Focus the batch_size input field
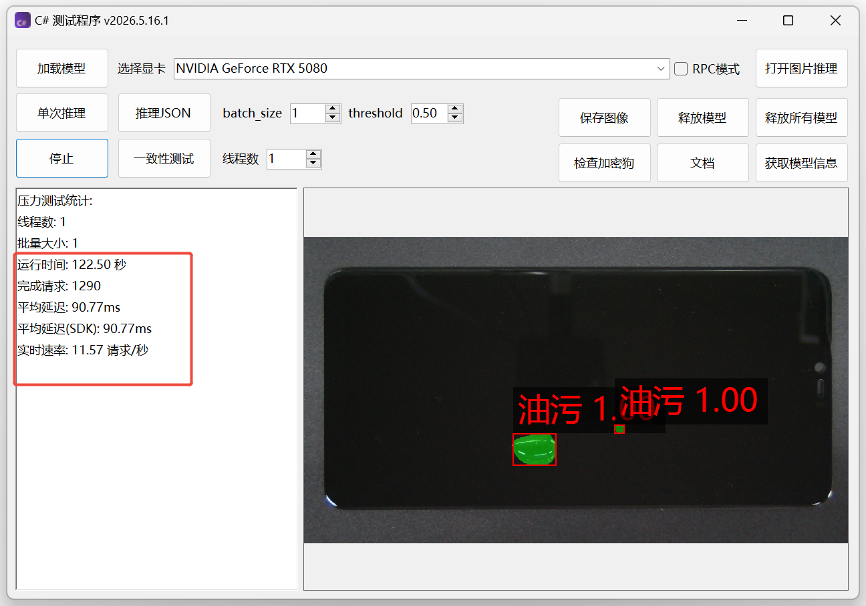Image resolution: width=866 pixels, height=606 pixels. (x=308, y=113)
